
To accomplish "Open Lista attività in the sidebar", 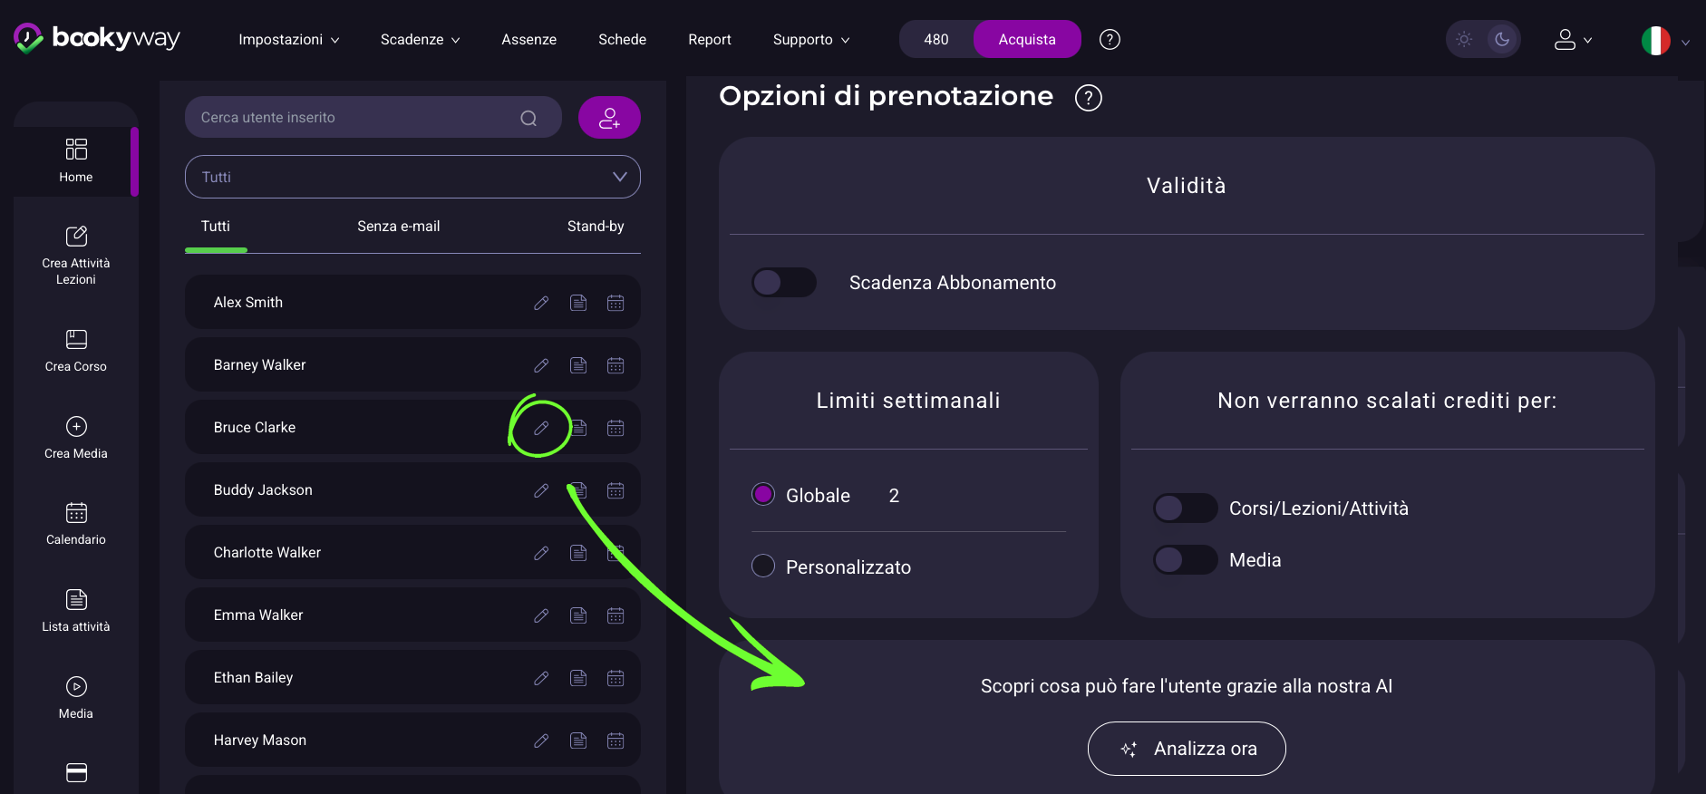I will [x=76, y=611].
